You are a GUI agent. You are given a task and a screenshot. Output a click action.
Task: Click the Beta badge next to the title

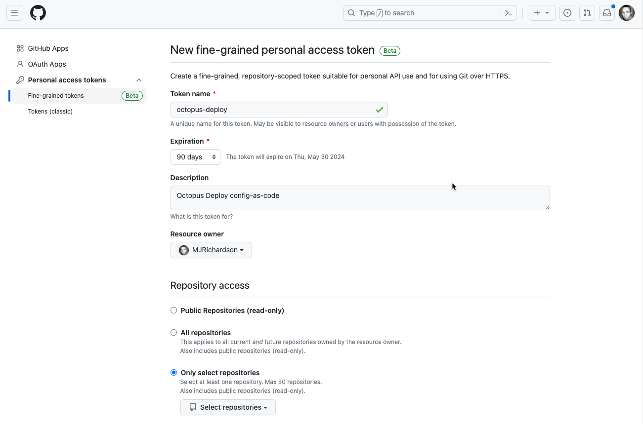point(389,50)
